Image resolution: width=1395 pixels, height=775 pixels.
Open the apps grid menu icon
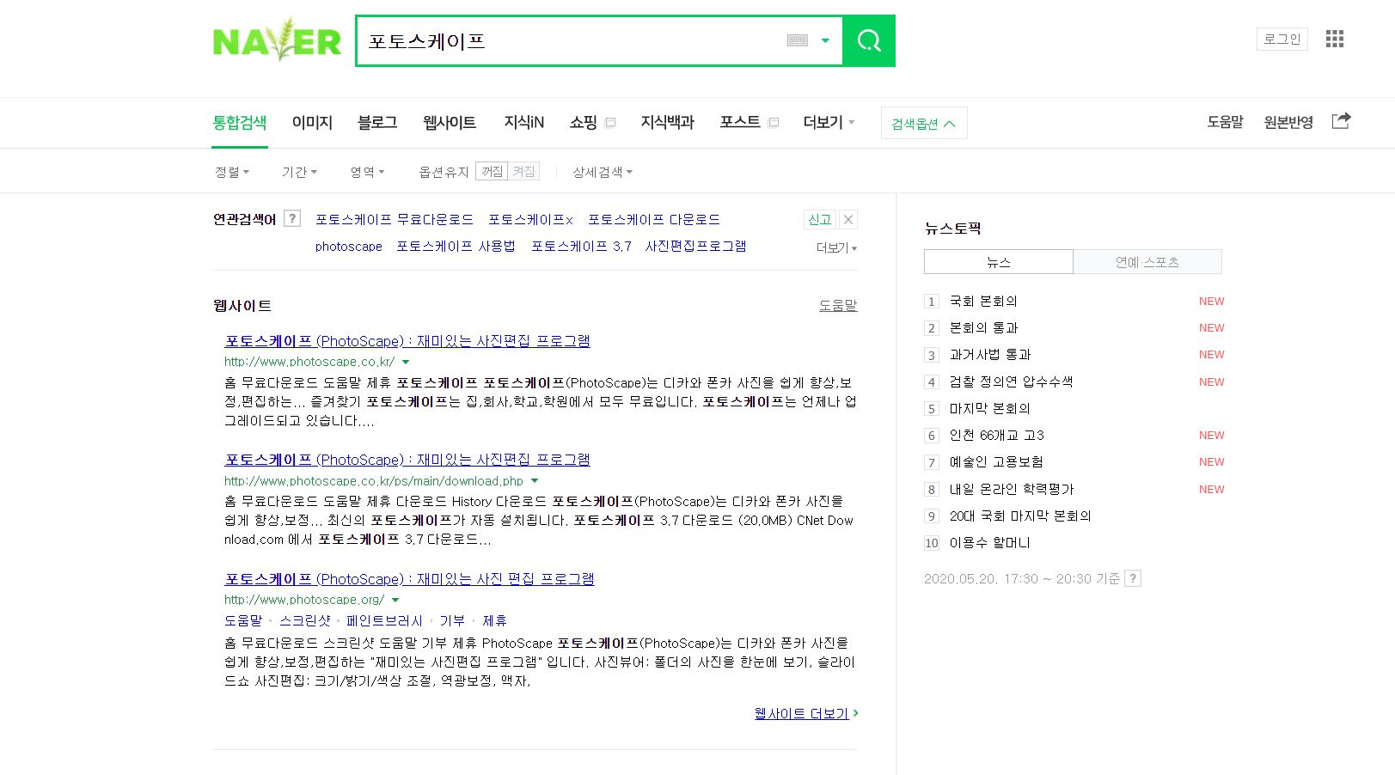point(1335,39)
